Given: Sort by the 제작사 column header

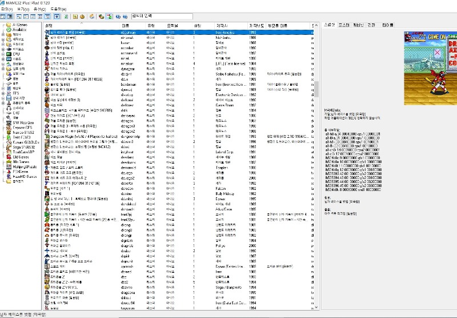Looking at the screenshot, I should tap(231, 26).
